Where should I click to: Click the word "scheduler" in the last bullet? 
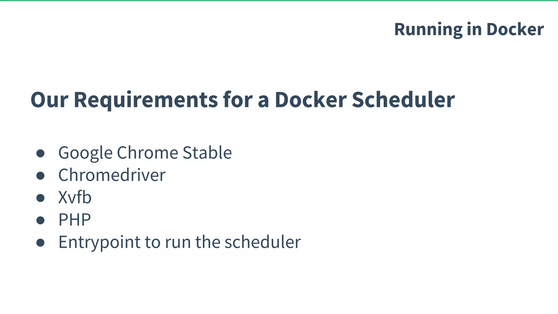pyautogui.click(x=263, y=242)
